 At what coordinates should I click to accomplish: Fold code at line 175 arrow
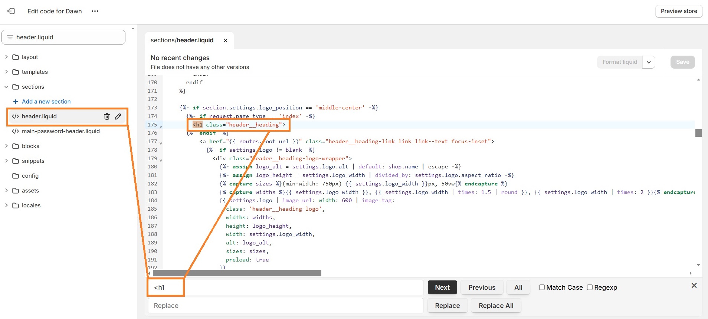161,126
